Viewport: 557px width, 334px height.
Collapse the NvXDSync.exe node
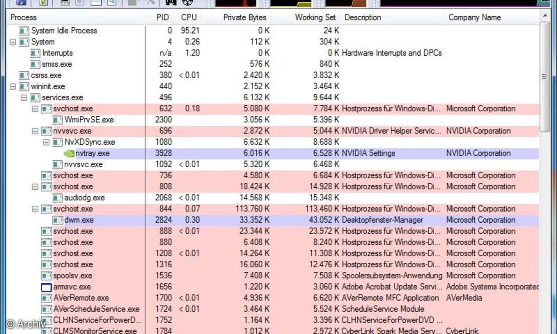click(46, 142)
